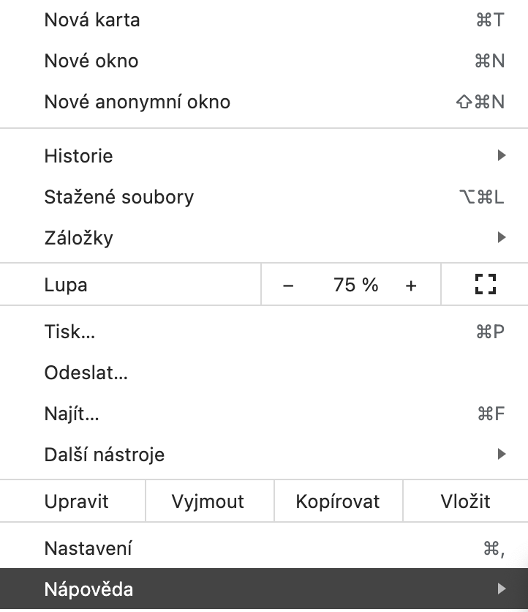Expand the Další nástroje submenu arrow

click(501, 454)
